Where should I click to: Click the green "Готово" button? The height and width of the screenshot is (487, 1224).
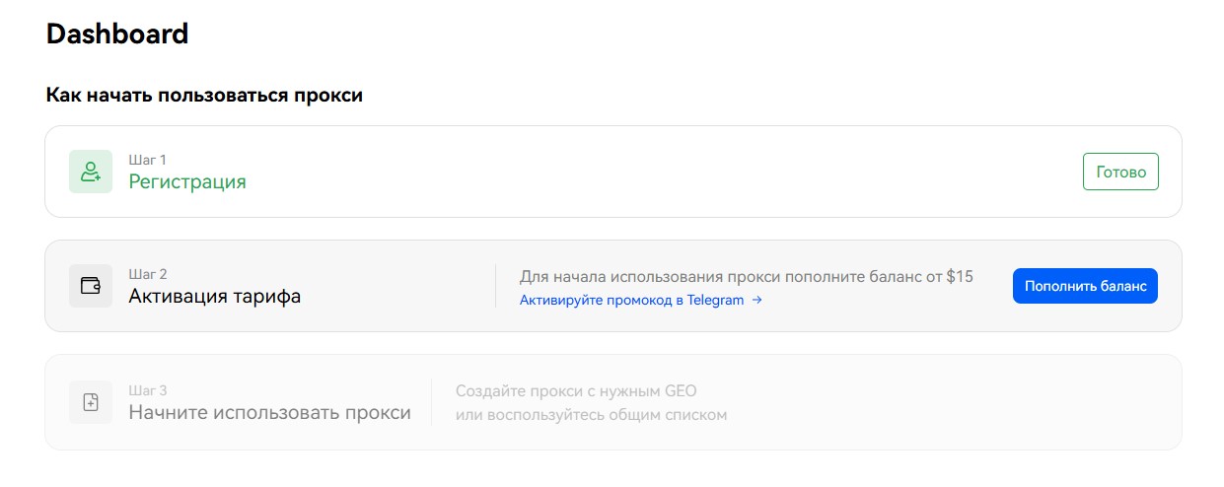1120,172
